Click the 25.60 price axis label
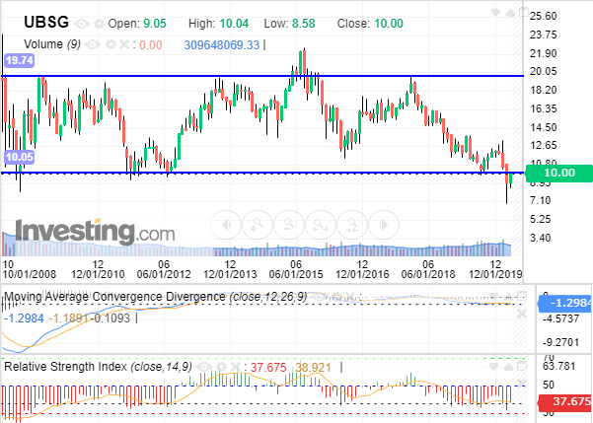 pos(543,16)
